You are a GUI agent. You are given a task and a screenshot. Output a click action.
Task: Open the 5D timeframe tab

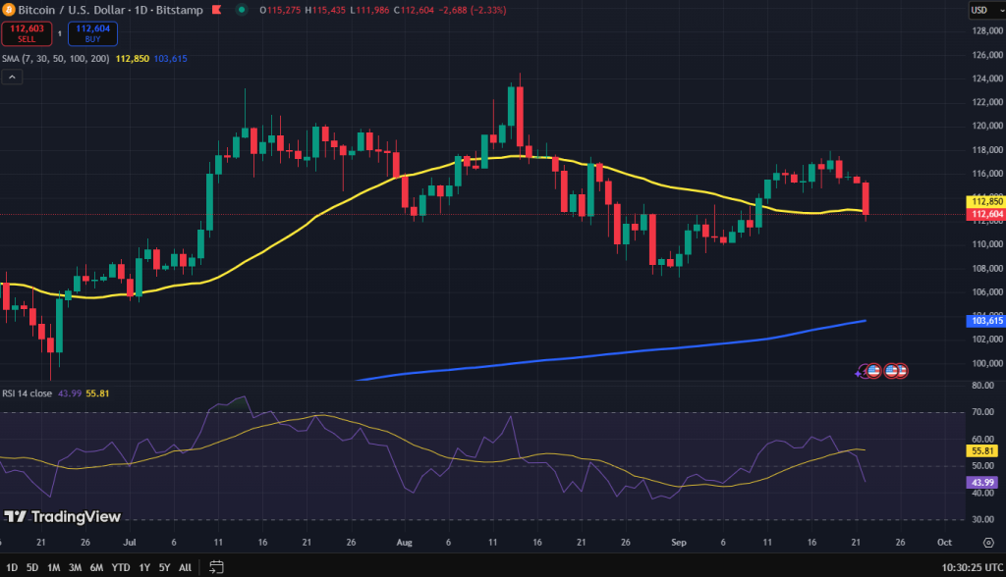pyautogui.click(x=30, y=567)
